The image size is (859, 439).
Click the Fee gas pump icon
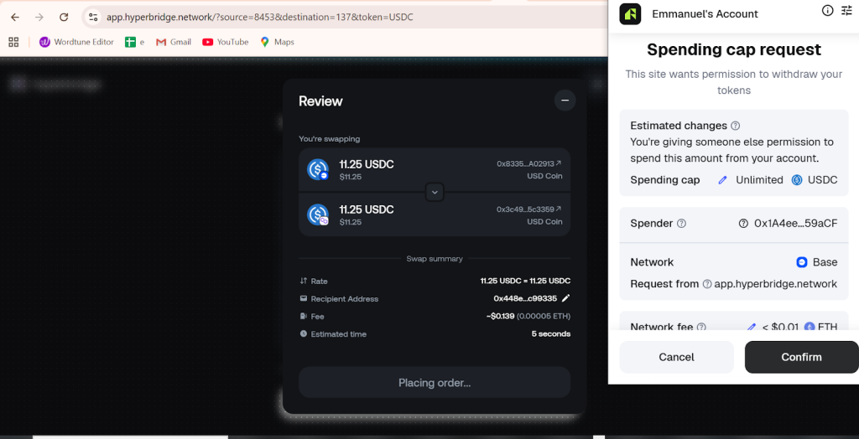click(x=304, y=316)
